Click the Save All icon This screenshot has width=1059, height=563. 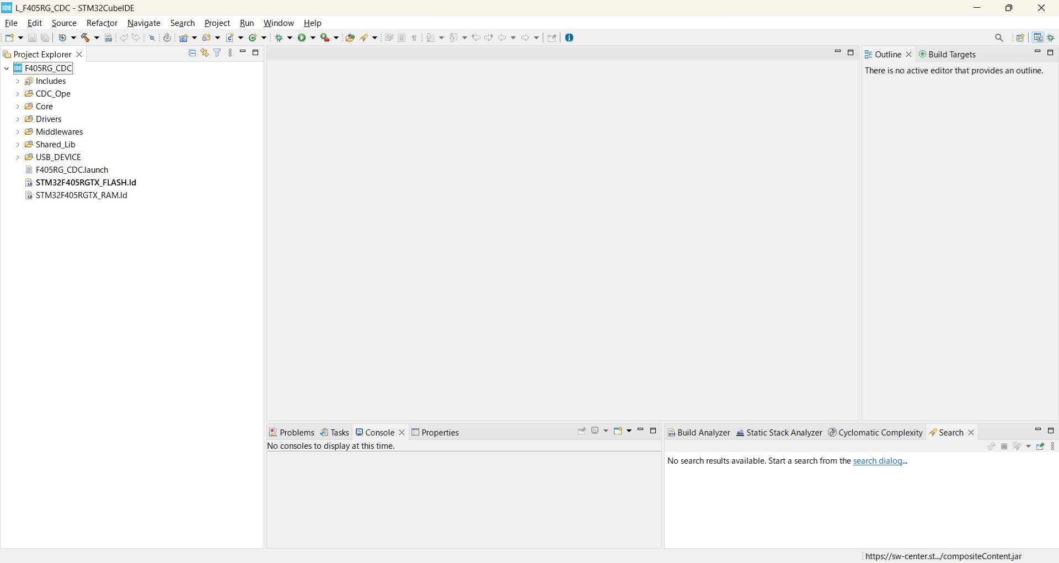(x=46, y=38)
